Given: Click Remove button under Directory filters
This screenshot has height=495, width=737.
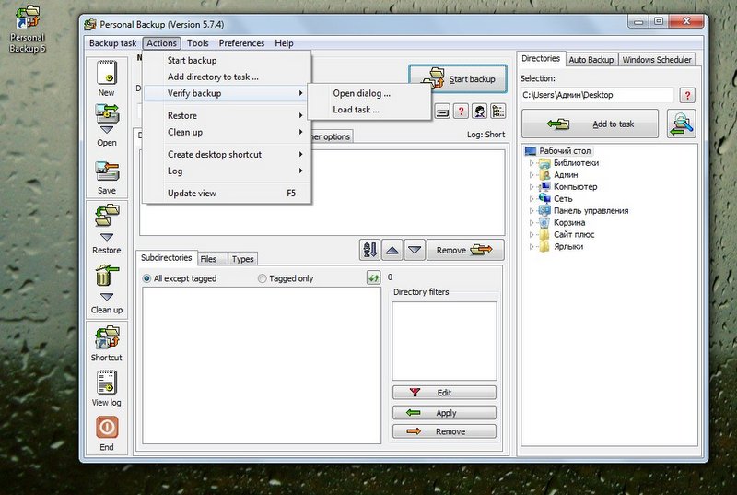Looking at the screenshot, I should (x=444, y=431).
